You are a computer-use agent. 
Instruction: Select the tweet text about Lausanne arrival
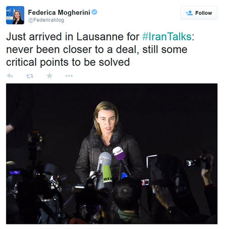pyautogui.click(x=100, y=49)
